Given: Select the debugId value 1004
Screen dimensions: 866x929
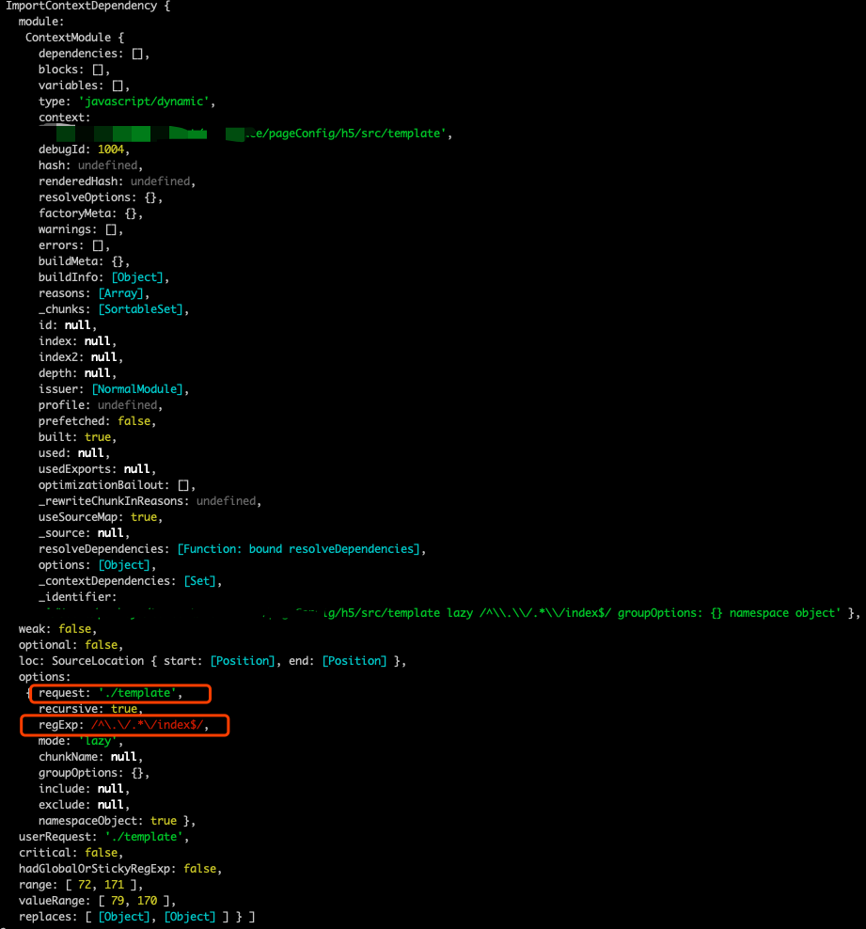Looking at the screenshot, I should tap(111, 150).
